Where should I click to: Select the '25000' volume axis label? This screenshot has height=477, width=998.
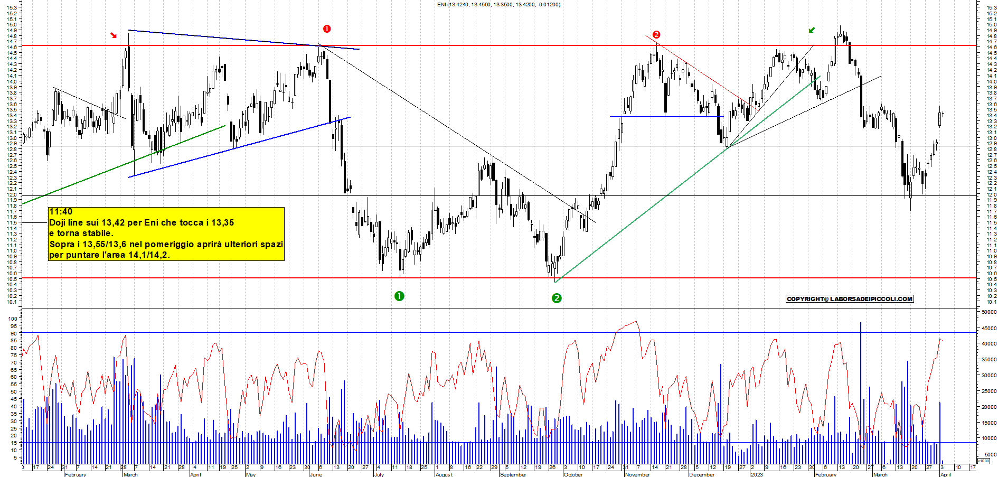click(989, 391)
